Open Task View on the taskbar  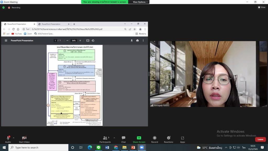tap(81, 147)
